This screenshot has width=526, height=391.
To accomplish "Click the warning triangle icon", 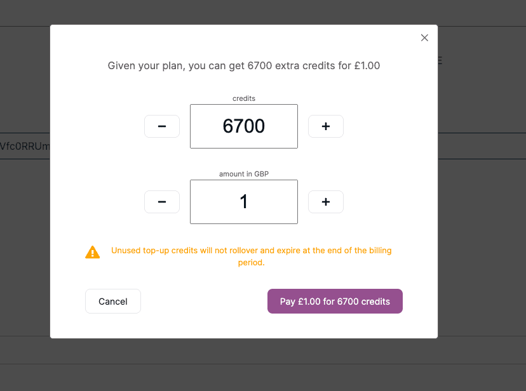I will 93,252.
